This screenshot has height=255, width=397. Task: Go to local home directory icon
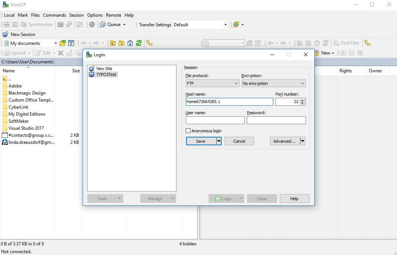pos(130,43)
